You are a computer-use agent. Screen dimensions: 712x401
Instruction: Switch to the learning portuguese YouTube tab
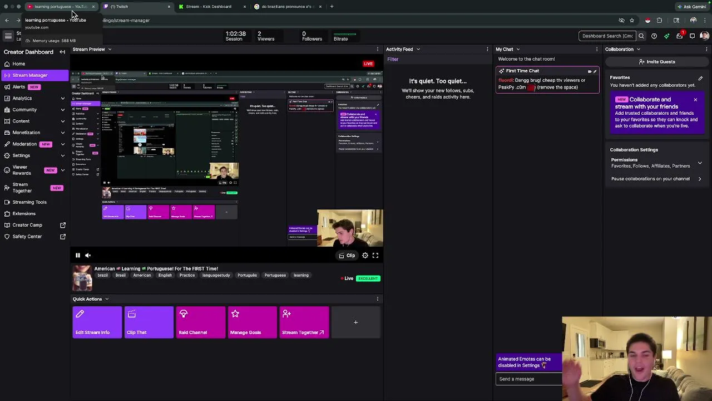[x=60, y=7]
